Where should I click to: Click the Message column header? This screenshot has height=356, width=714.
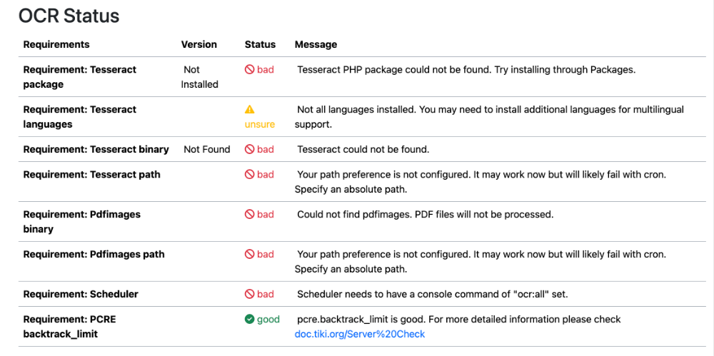pyautogui.click(x=316, y=45)
